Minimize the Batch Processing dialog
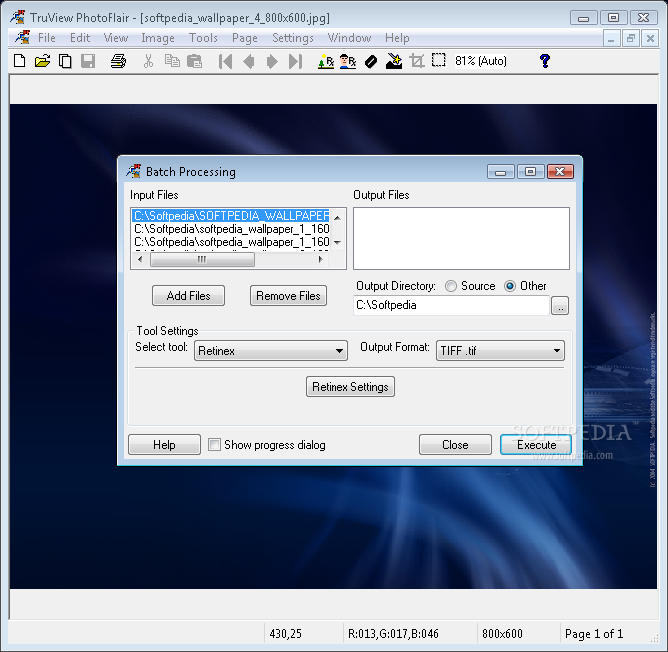668x652 pixels. click(500, 172)
